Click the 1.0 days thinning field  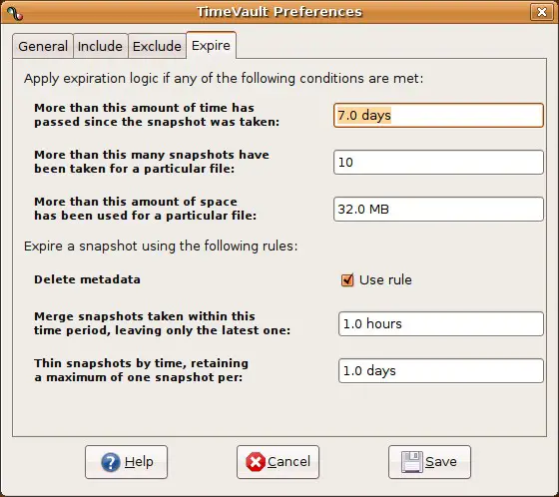click(x=441, y=371)
